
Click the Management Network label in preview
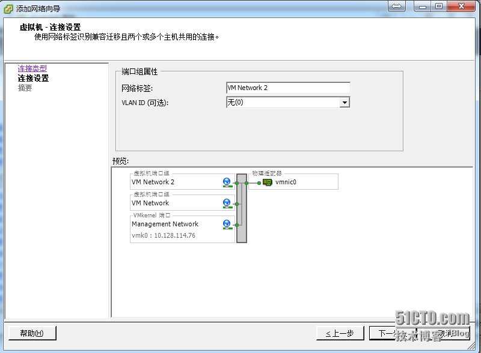point(165,224)
